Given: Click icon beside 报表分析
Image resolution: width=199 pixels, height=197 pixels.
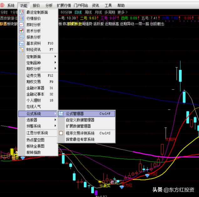Looking at the screenshot, I should point(21,37).
